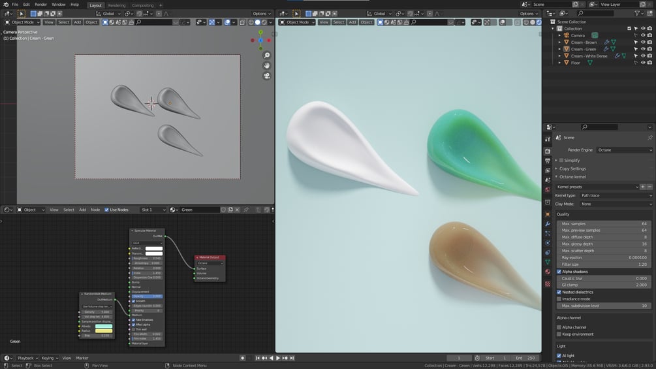This screenshot has height=369, width=656.
Task: Click the zoom magnifier gizmo in camera viewport
Action: pyautogui.click(x=266, y=56)
